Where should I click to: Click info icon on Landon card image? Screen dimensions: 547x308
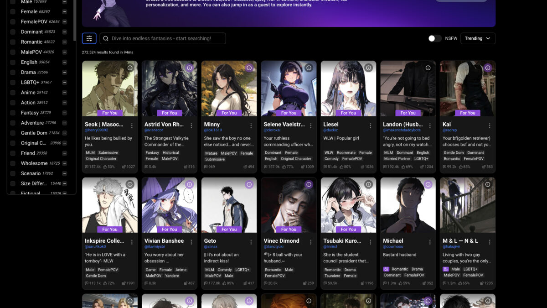428,68
